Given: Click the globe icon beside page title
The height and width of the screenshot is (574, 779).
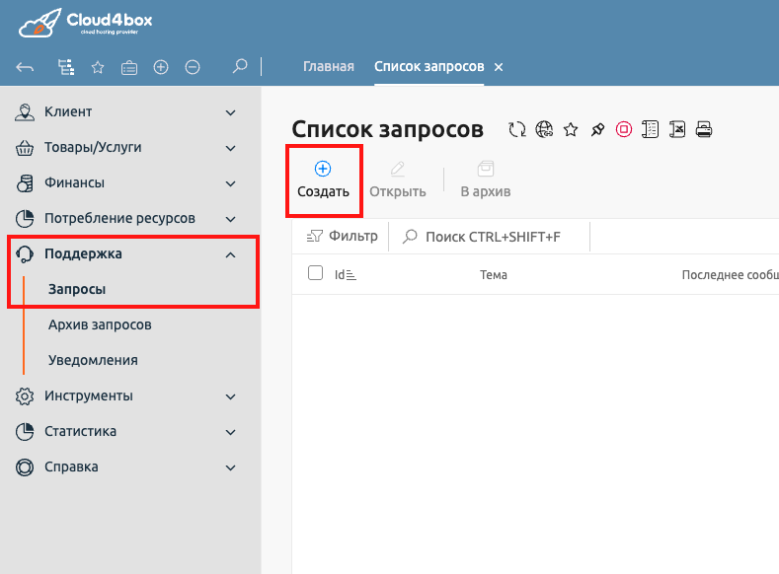Looking at the screenshot, I should pyautogui.click(x=543, y=129).
